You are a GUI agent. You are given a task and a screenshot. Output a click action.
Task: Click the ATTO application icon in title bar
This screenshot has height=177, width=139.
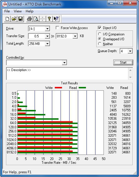click(5, 4)
